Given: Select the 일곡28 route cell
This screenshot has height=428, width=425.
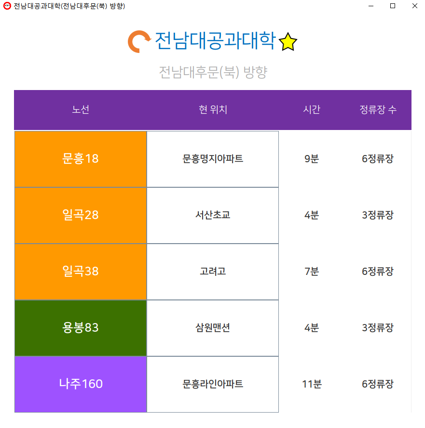Looking at the screenshot, I should [x=81, y=215].
